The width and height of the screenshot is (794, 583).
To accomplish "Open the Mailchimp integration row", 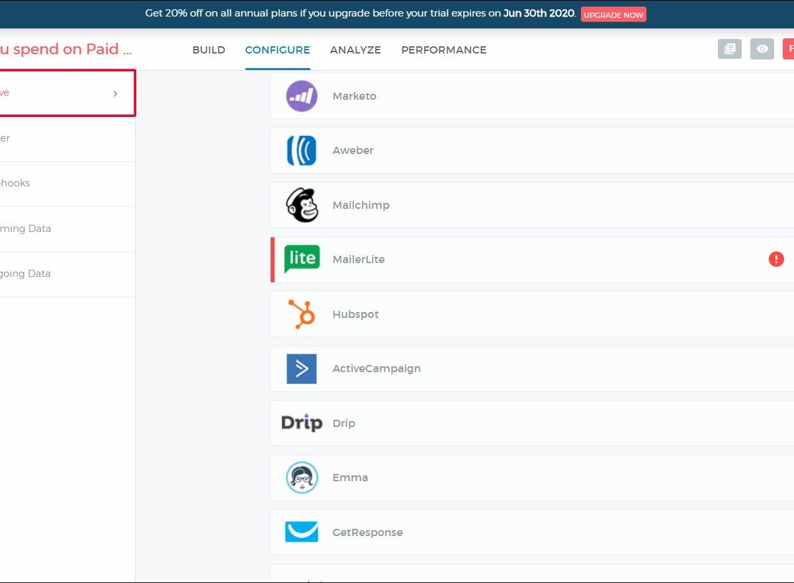I will (x=529, y=205).
